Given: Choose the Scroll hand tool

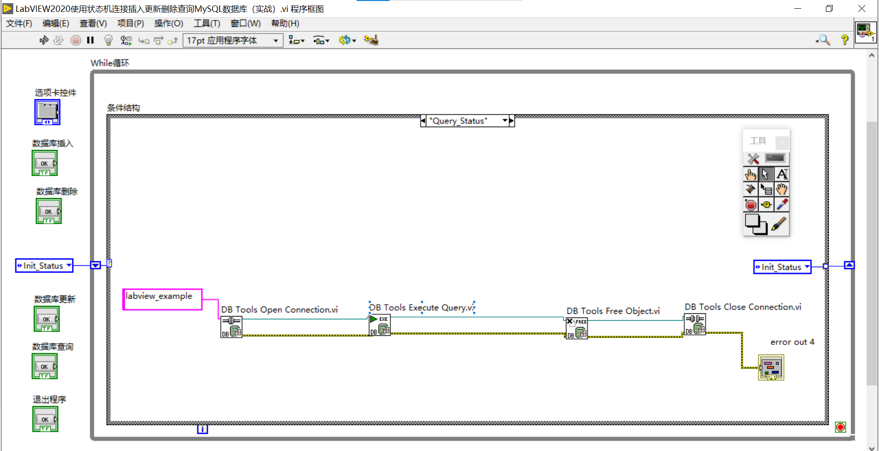Looking at the screenshot, I should point(781,189).
